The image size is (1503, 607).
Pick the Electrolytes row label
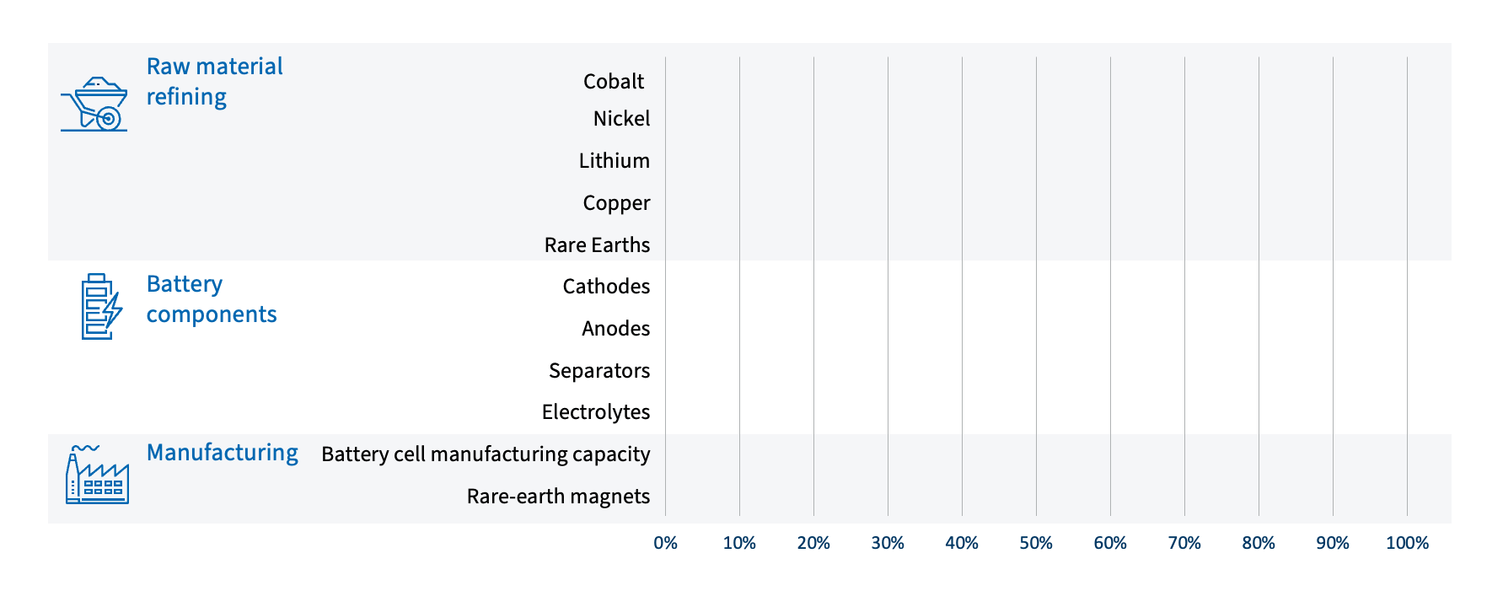tap(596, 412)
